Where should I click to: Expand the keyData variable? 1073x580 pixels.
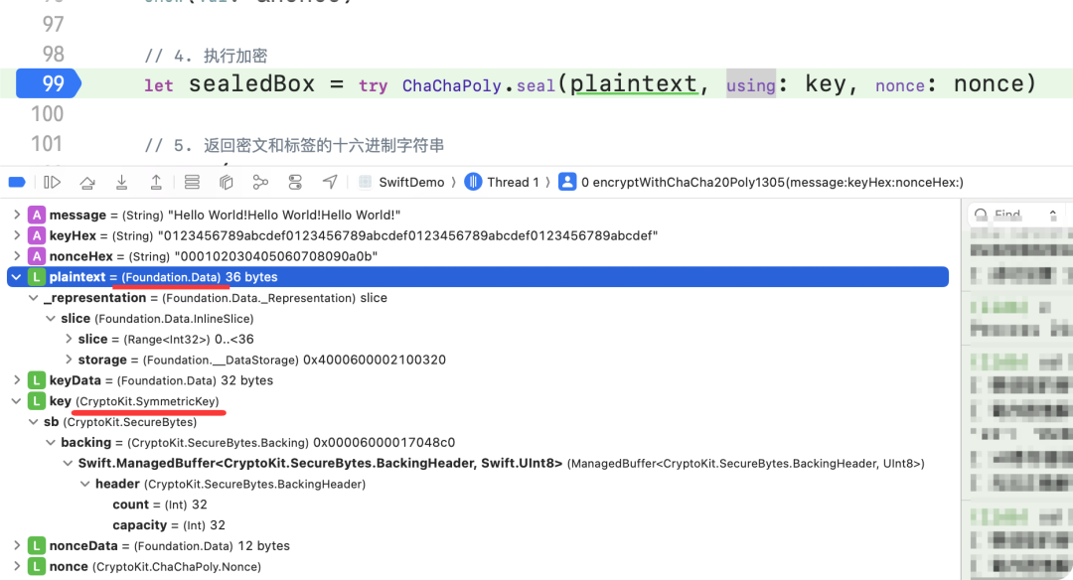click(17, 379)
